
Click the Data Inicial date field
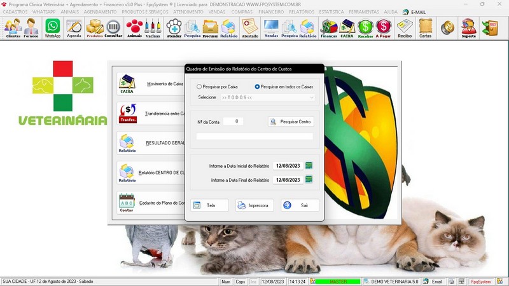pyautogui.click(x=288, y=166)
